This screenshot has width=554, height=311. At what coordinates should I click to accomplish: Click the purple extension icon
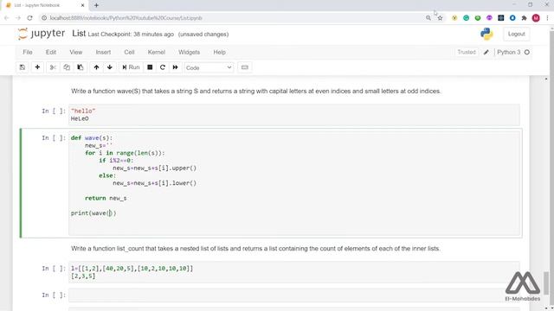pyautogui.click(x=489, y=17)
